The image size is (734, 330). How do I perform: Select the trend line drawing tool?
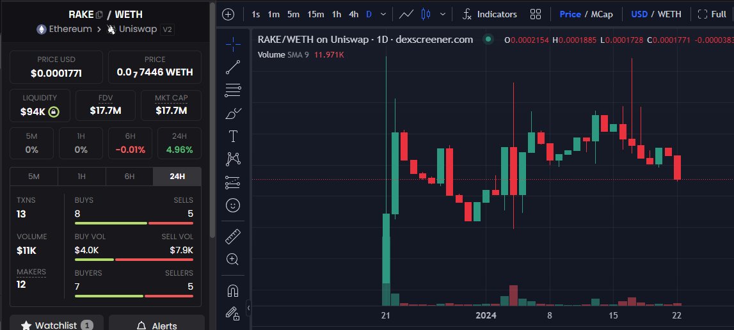click(x=233, y=67)
